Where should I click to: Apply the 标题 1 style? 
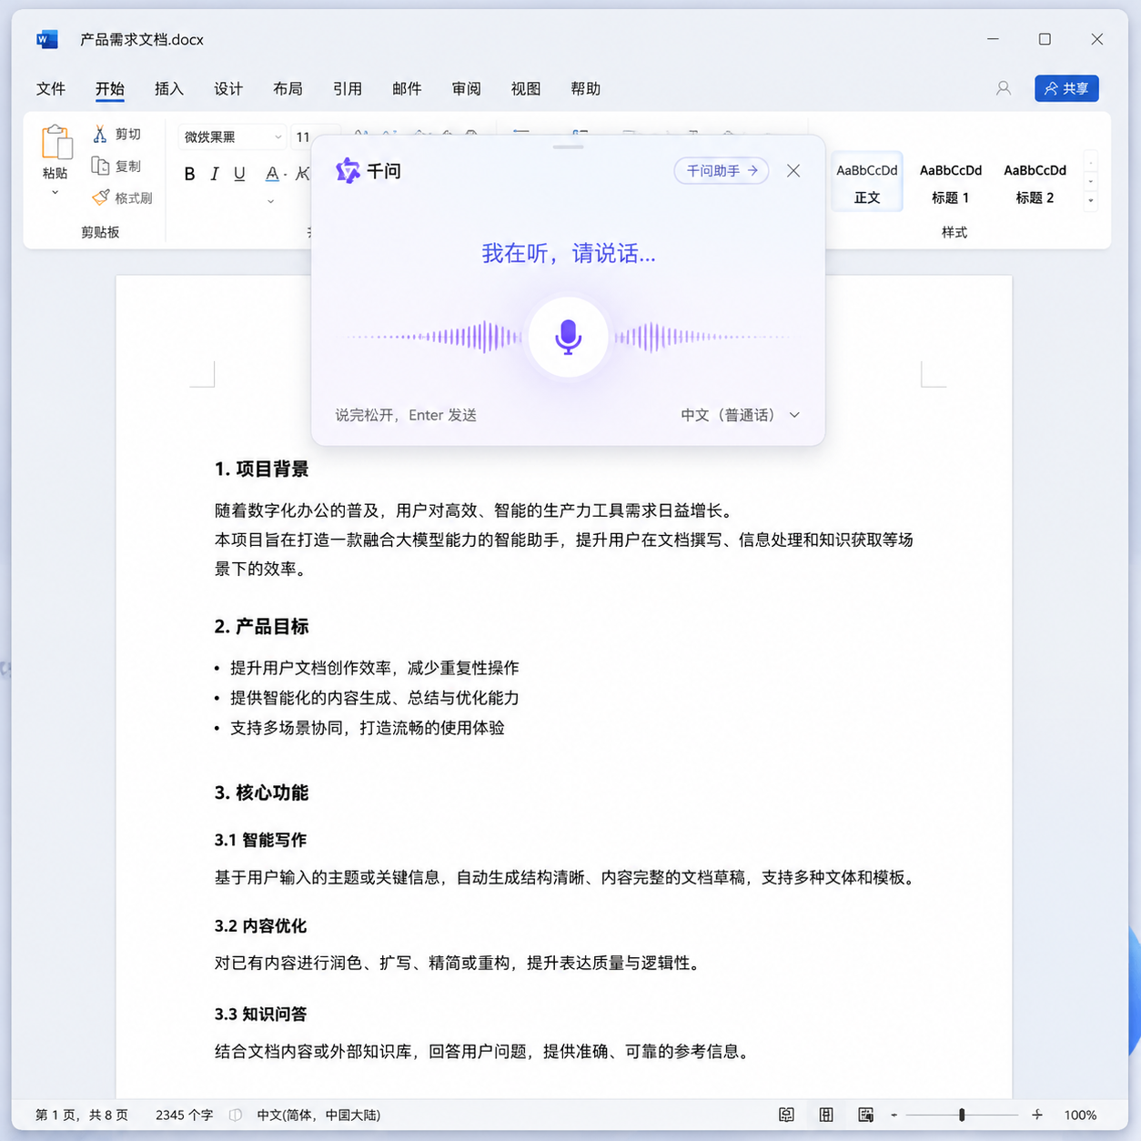[951, 182]
